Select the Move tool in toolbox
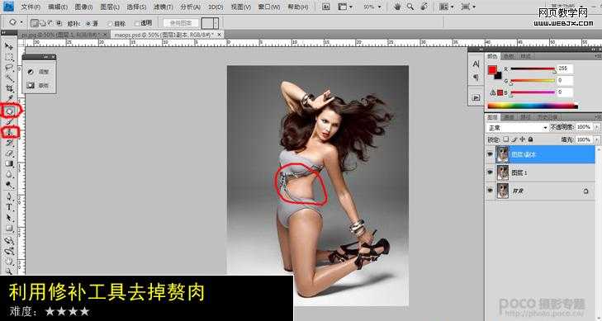 [9, 46]
